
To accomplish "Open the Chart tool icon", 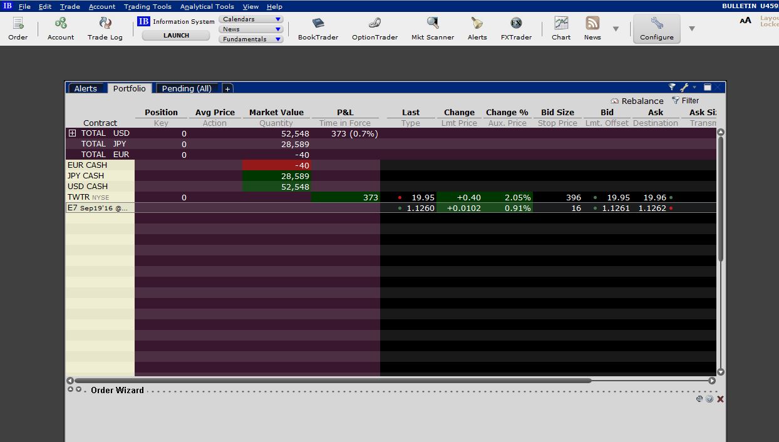I will (561, 24).
